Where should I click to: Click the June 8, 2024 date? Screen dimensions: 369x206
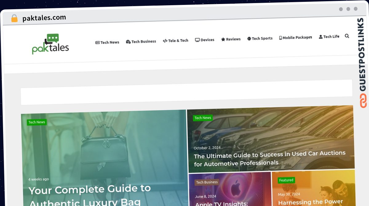(x=206, y=196)
